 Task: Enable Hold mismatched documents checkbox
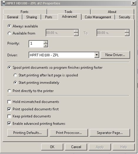pos(9,102)
